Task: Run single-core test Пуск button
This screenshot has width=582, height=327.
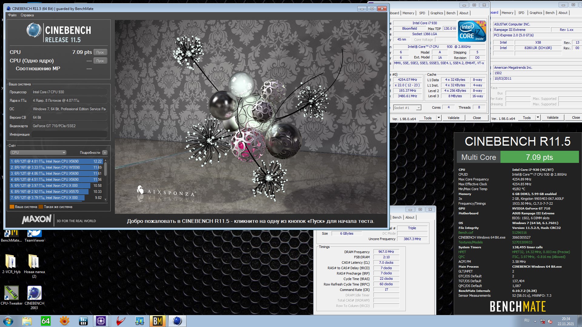Action: 100,61
